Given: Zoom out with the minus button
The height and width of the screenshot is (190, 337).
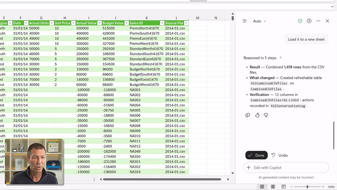Looking at the screenshot, I should pyautogui.click(x=291, y=187).
